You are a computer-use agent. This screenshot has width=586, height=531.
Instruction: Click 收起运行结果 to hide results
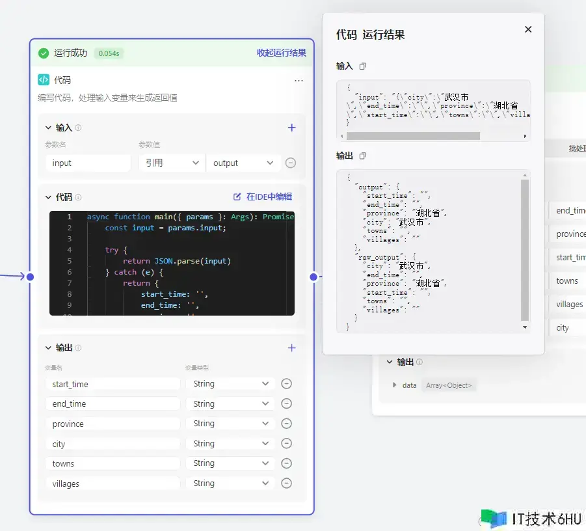click(x=281, y=53)
